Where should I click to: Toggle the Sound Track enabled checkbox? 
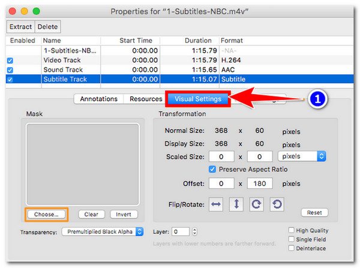(x=10, y=70)
